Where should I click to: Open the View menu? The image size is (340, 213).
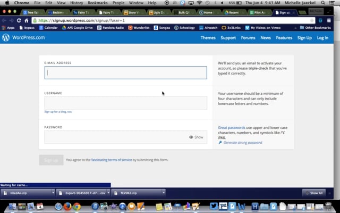[61, 3]
